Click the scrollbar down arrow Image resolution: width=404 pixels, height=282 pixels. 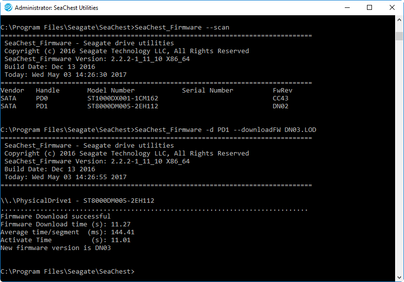(400, 278)
